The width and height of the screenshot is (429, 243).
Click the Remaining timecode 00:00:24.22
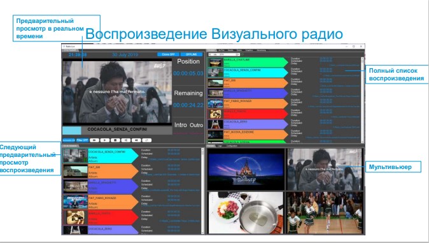click(x=188, y=105)
